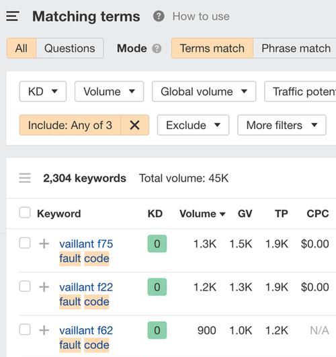The width and height of the screenshot is (336, 357).
Task: Select Phrase match mode
Action: 296,48
